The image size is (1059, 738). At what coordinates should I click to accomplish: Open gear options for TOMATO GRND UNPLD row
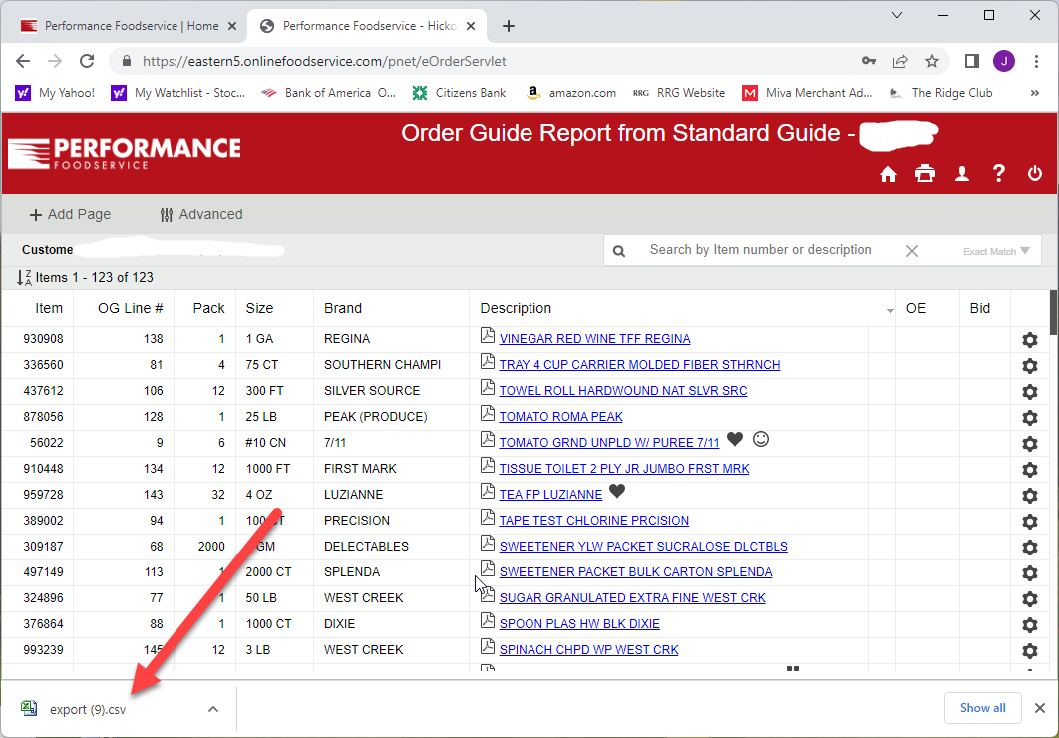tap(1030, 444)
